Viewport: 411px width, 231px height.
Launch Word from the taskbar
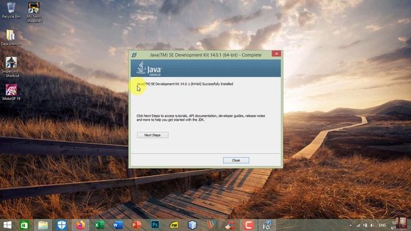[118, 225]
